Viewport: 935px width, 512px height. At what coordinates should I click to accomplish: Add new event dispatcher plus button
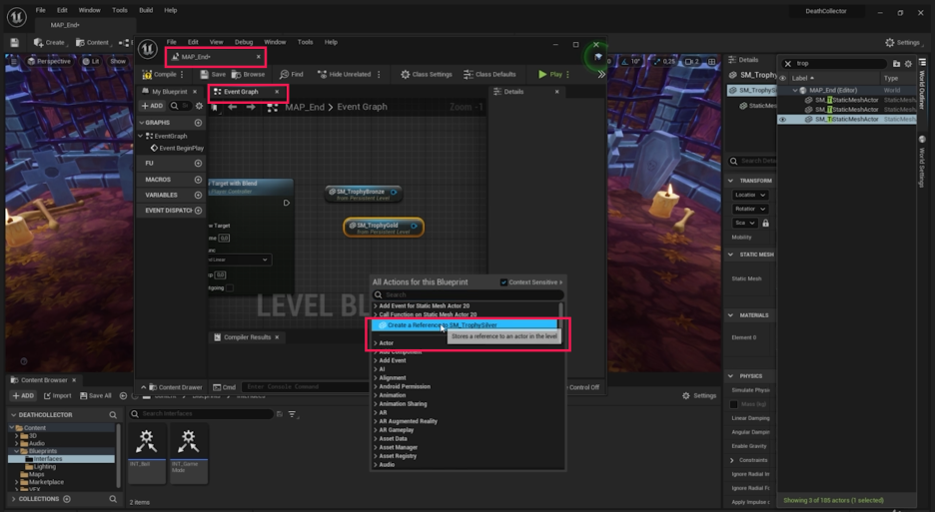pyautogui.click(x=198, y=211)
